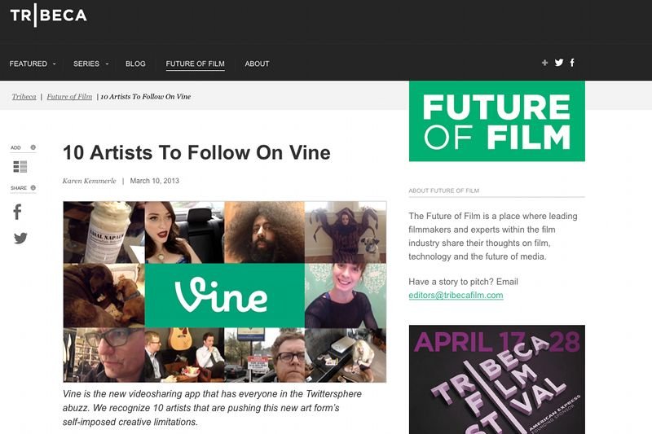Screen dimensions: 652x434
Task: Click info icon next to SHARE label
Action: pyautogui.click(x=33, y=188)
